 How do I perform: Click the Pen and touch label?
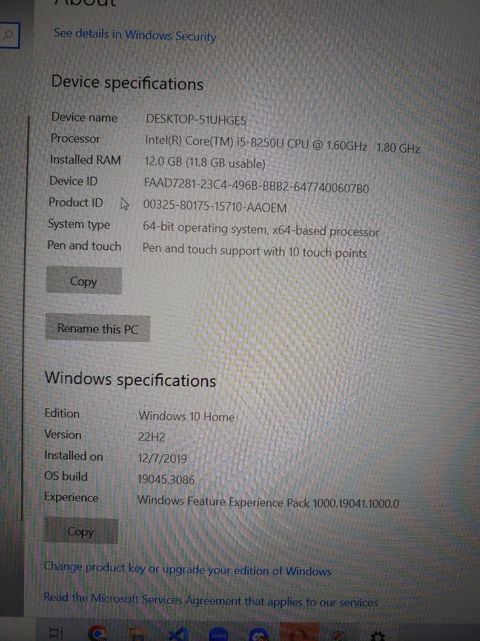pyautogui.click(x=84, y=245)
